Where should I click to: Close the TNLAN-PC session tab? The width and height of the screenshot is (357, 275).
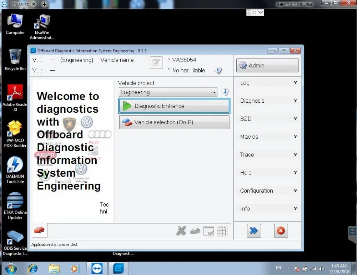(34, 4)
